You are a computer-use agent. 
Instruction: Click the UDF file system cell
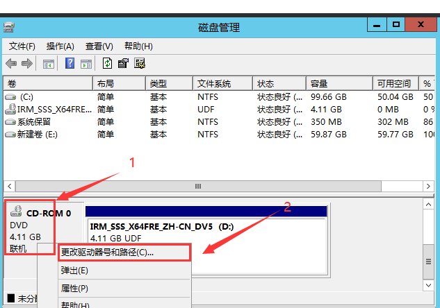pyautogui.click(x=206, y=109)
